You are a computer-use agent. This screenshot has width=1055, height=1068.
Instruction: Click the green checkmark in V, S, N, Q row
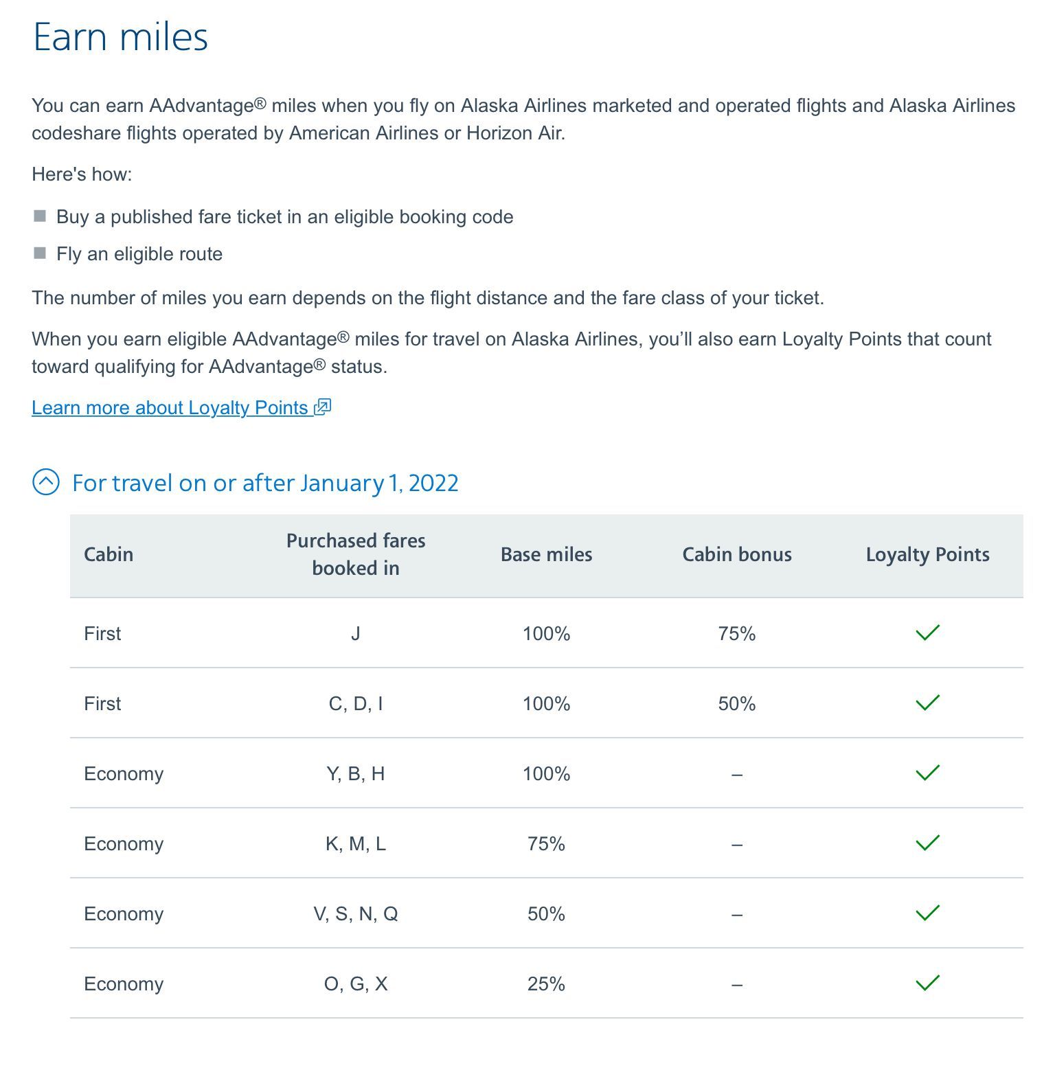click(x=928, y=913)
